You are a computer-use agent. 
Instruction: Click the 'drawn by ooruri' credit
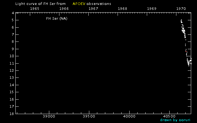pyautogui.click(x=175, y=120)
